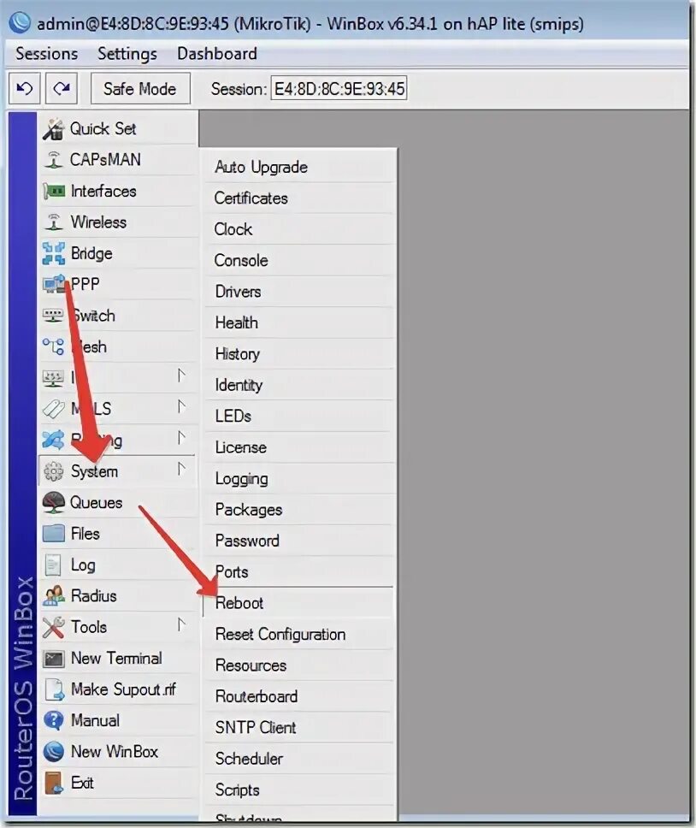The height and width of the screenshot is (828, 696).
Task: Choose Password submenu entry
Action: click(x=298, y=541)
